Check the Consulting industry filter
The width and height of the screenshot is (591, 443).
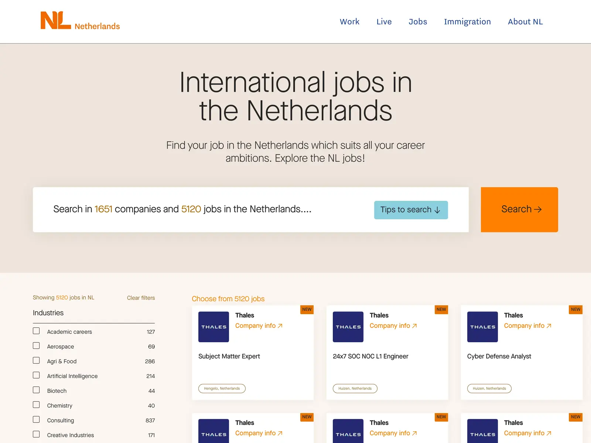pos(36,419)
